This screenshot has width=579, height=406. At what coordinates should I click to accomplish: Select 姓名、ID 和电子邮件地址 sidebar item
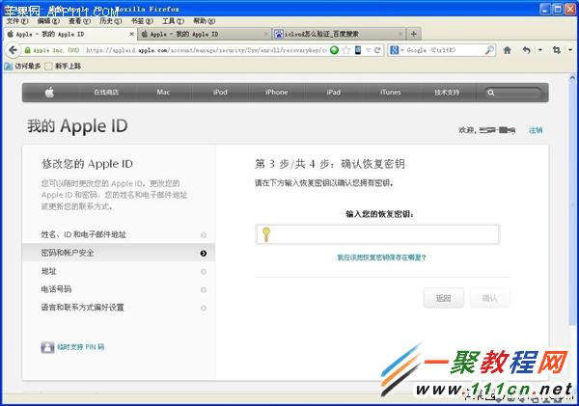click(x=119, y=234)
